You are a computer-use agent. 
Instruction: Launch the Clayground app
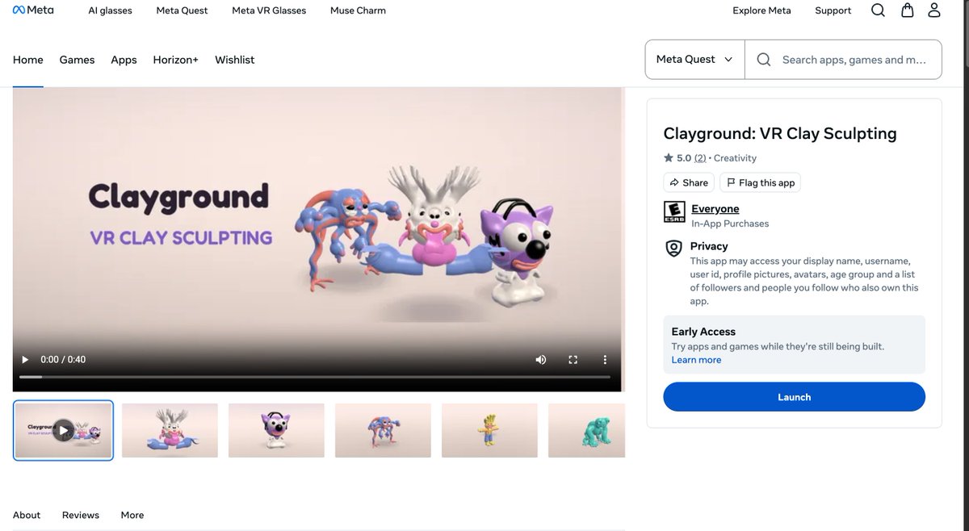click(x=794, y=397)
